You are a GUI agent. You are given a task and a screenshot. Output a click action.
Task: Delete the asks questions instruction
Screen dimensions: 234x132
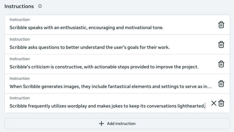point(221,44)
